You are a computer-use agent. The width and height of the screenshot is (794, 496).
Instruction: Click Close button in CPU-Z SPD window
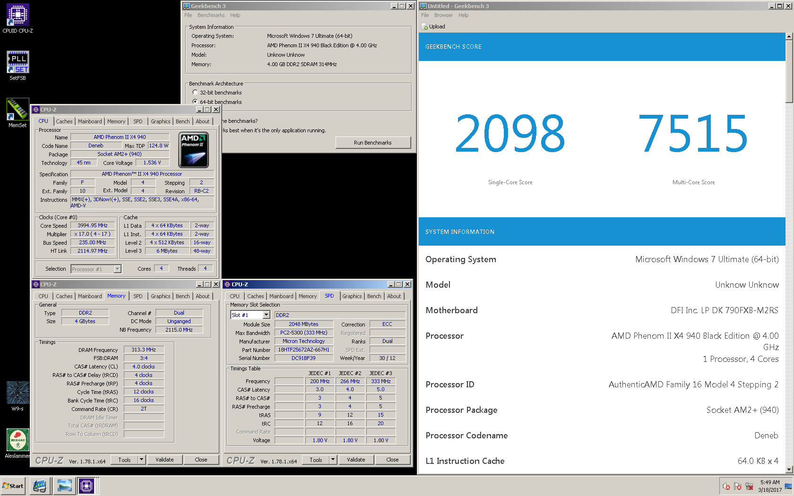point(392,460)
